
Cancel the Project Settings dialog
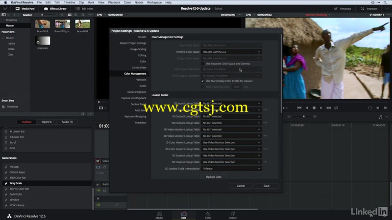tap(241, 186)
